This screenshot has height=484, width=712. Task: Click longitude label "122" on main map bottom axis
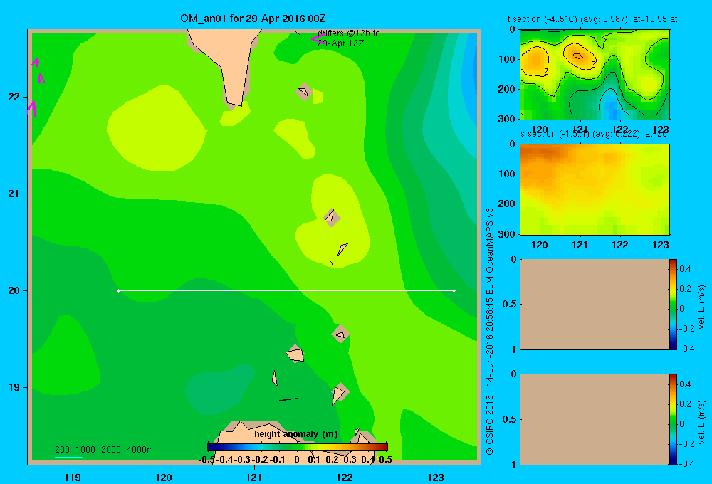[x=345, y=477]
